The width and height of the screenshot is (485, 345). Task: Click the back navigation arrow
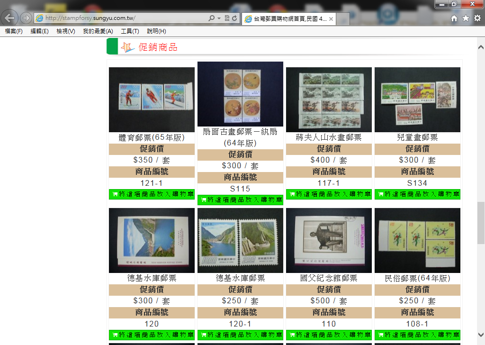(9, 18)
